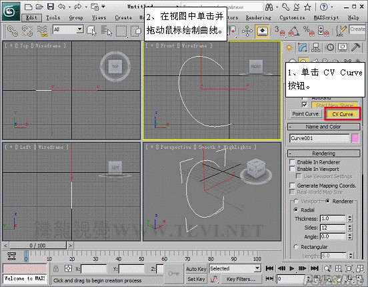The width and height of the screenshot is (368, 287).
Task: Click the Play Animation button
Action: point(292,268)
